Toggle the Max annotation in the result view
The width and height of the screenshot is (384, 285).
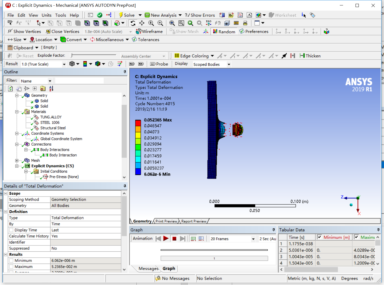click(132, 64)
